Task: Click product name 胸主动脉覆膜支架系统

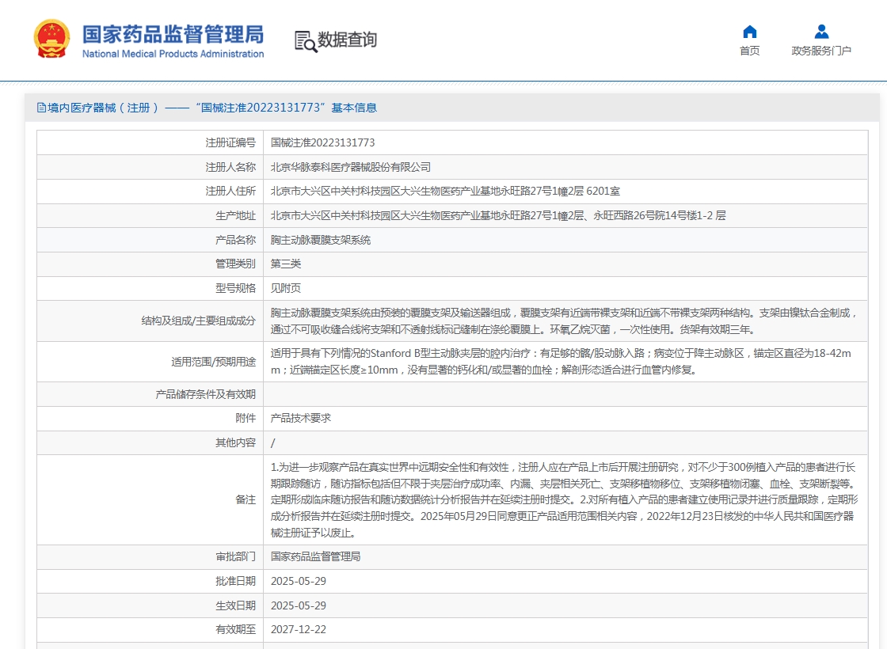Action: tap(321, 240)
